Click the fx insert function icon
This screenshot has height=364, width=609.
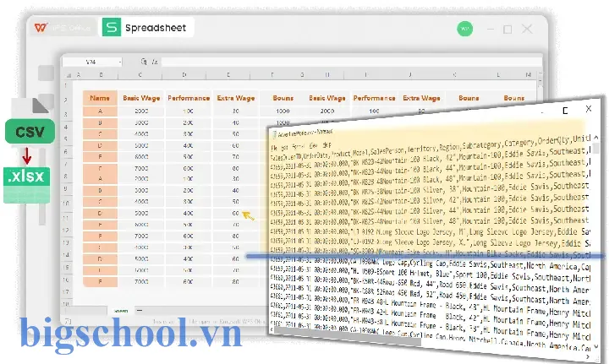(x=155, y=62)
